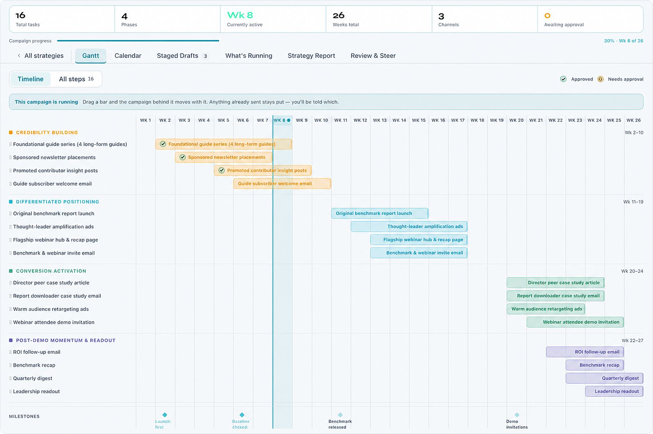653x434 pixels.
Task: Select the Webinar attendee demo invitation bar
Action: click(575, 322)
